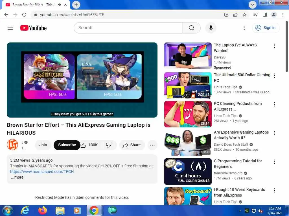
Task: Open Windows Explorer folder on taskbar
Action: tap(60, 210)
